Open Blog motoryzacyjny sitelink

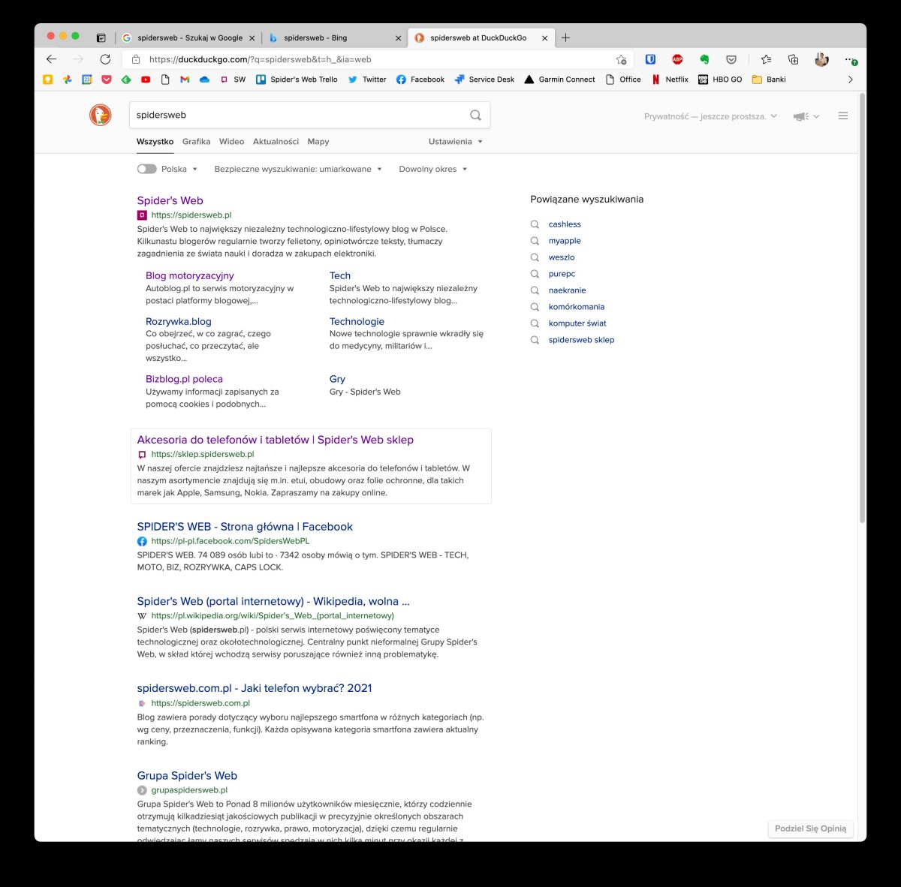coord(190,275)
